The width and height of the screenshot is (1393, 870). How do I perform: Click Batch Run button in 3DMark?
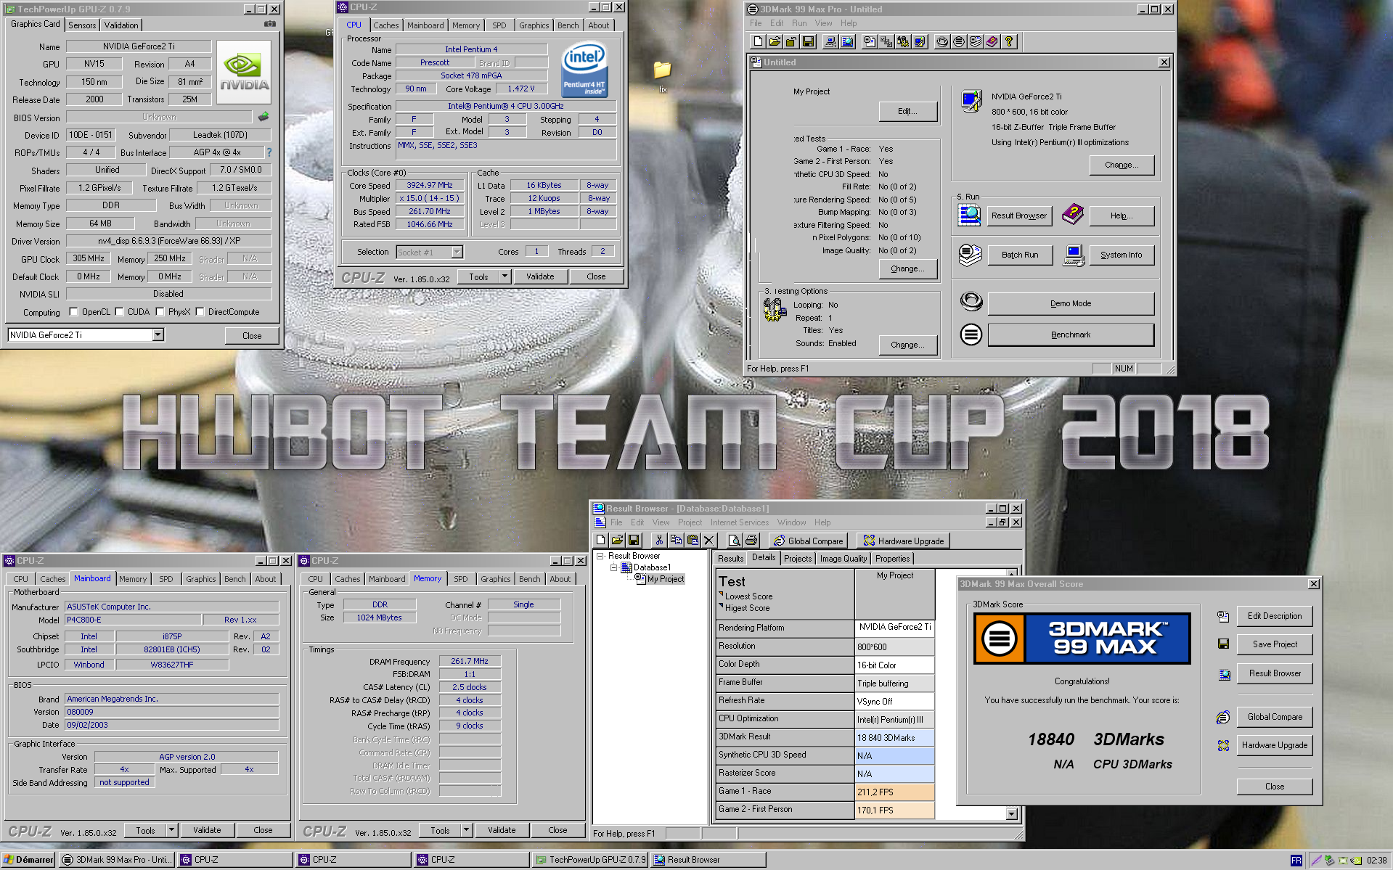(1020, 255)
